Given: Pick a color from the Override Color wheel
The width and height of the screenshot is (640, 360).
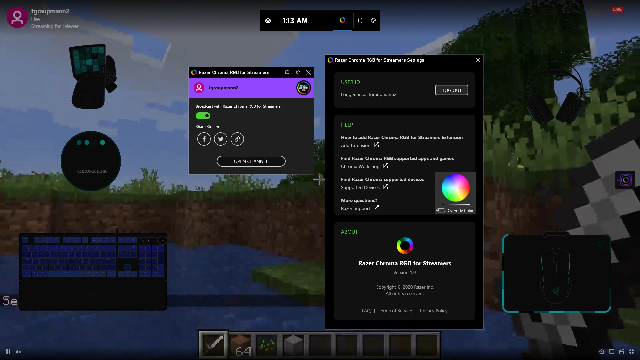Looking at the screenshot, I should (455, 188).
